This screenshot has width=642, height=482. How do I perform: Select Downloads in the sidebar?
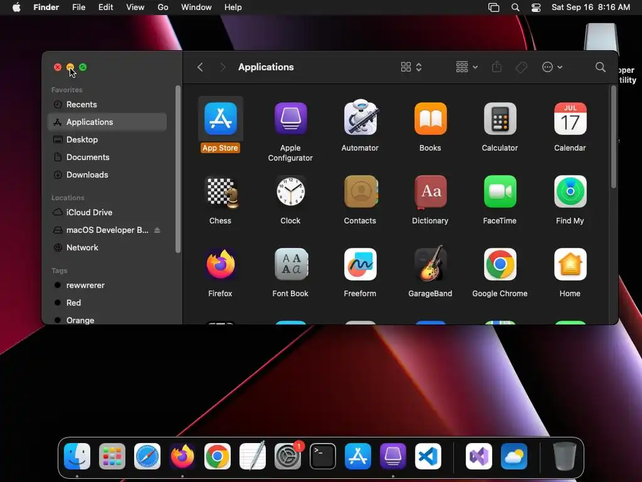(x=107, y=175)
